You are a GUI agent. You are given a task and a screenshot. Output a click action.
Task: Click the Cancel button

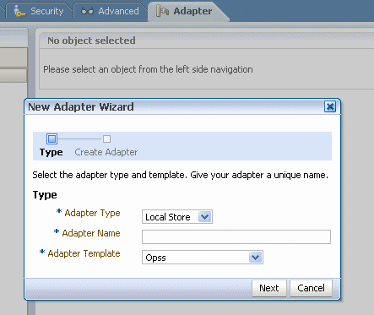[311, 288]
